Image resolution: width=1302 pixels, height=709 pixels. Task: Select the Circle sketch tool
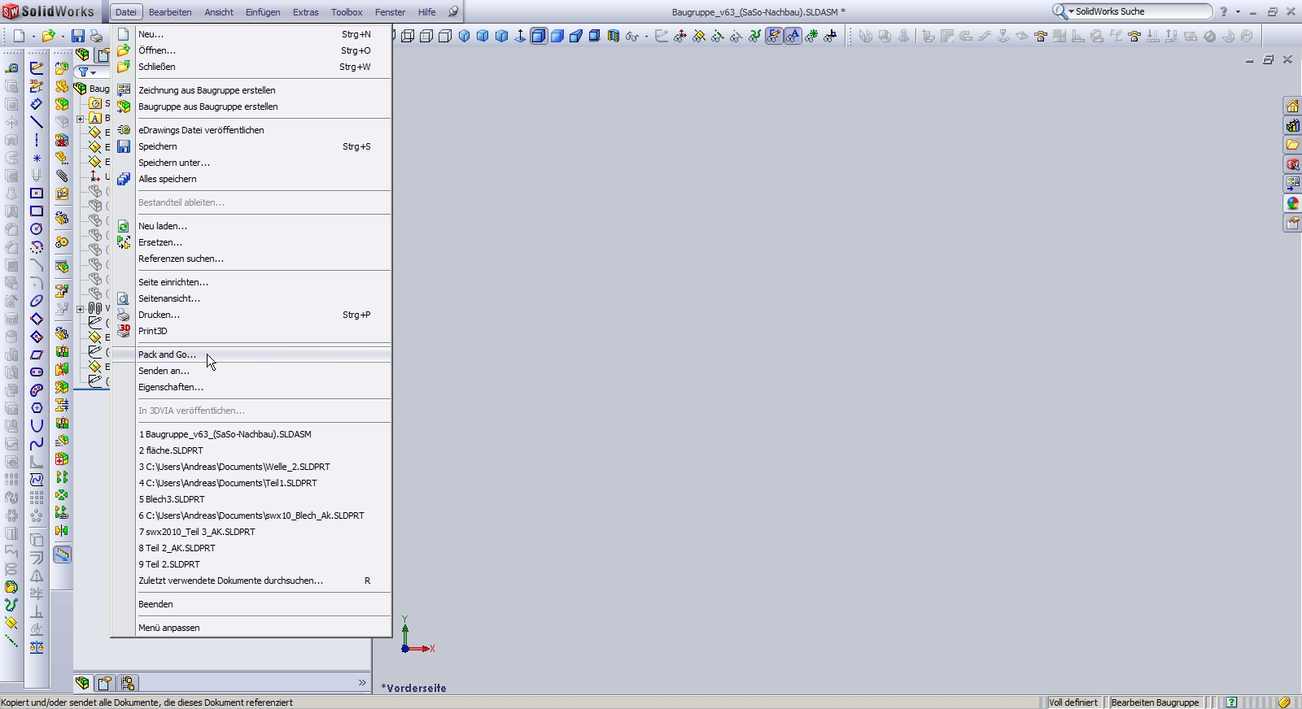[x=37, y=229]
